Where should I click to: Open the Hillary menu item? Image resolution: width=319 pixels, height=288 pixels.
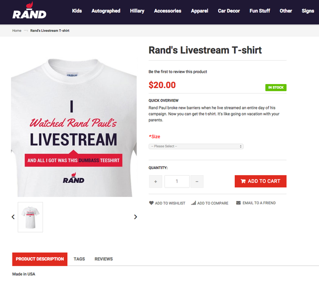click(137, 11)
